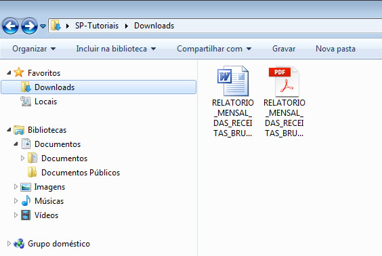382x256 pixels.
Task: Select the Favoritos label in the tree
Action: (x=44, y=73)
